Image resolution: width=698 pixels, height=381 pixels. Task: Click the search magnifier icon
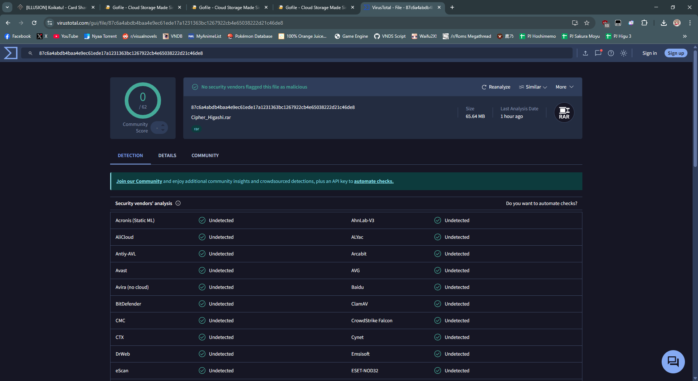[x=31, y=53]
